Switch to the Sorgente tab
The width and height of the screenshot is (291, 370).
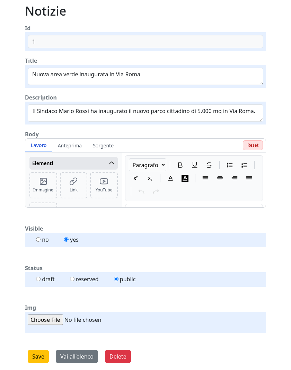click(x=103, y=146)
